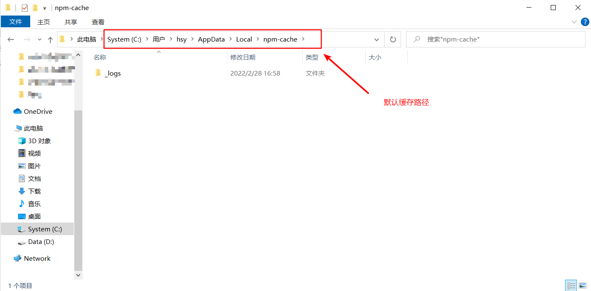Image resolution: width=591 pixels, height=291 pixels.
Task: Switch to the 主页 ribbon tab
Action: (44, 22)
